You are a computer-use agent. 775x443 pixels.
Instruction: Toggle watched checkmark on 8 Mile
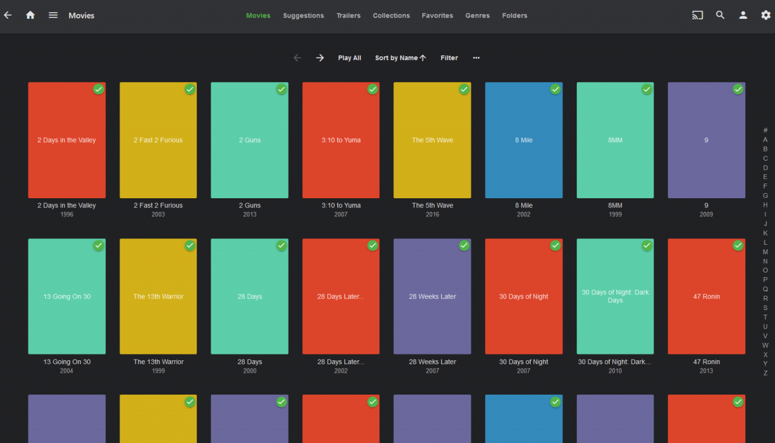pyautogui.click(x=555, y=89)
